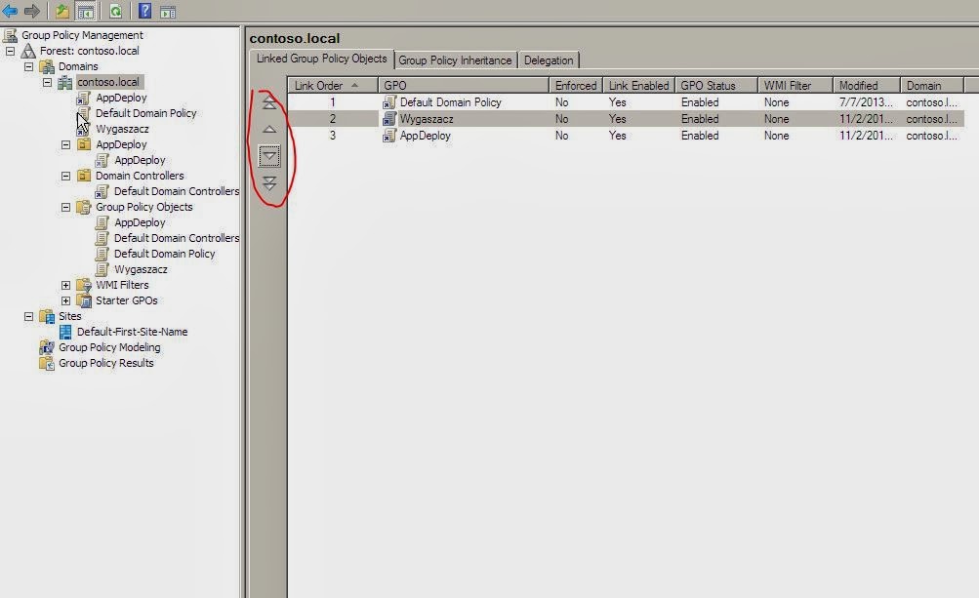The height and width of the screenshot is (598, 979).
Task: Click the Domain Controllers OU folder icon
Action: tap(84, 176)
